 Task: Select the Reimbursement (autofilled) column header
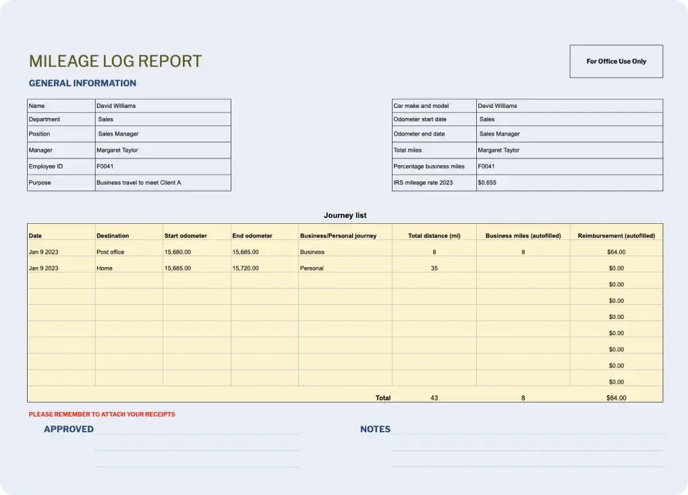click(616, 236)
